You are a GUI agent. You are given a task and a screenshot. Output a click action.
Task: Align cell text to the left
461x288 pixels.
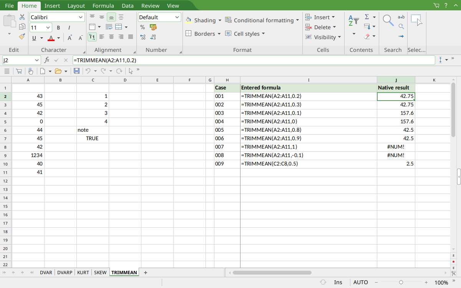coord(102,37)
